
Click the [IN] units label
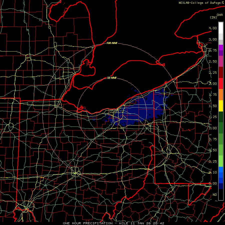pos(213,17)
